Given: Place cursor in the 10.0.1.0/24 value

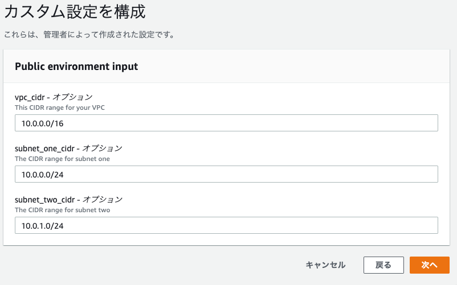Looking at the screenshot, I should click(x=42, y=226).
